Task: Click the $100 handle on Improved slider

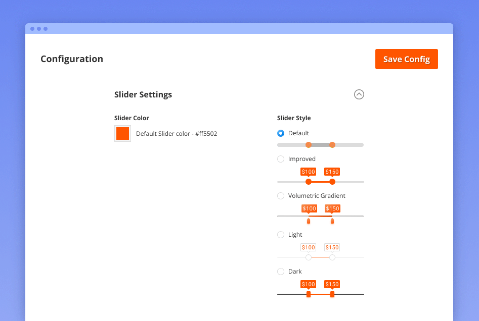Action: 309,182
